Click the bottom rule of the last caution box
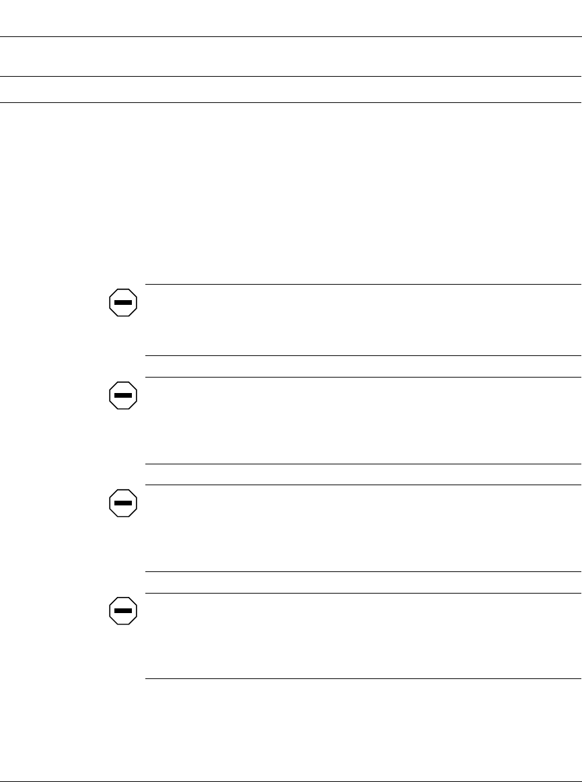This screenshot has height=782, width=582. (363, 679)
